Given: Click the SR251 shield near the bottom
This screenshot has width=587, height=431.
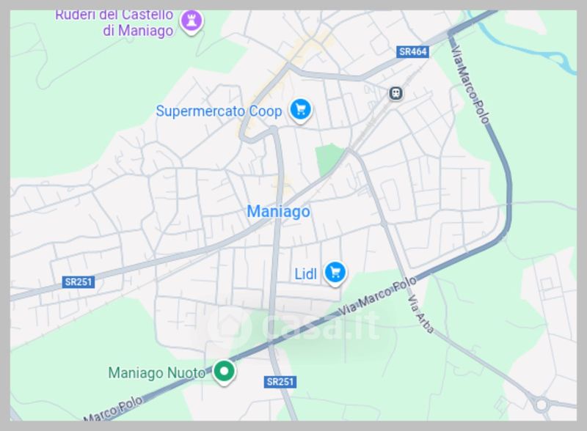Looking at the screenshot, I should click(x=280, y=382).
